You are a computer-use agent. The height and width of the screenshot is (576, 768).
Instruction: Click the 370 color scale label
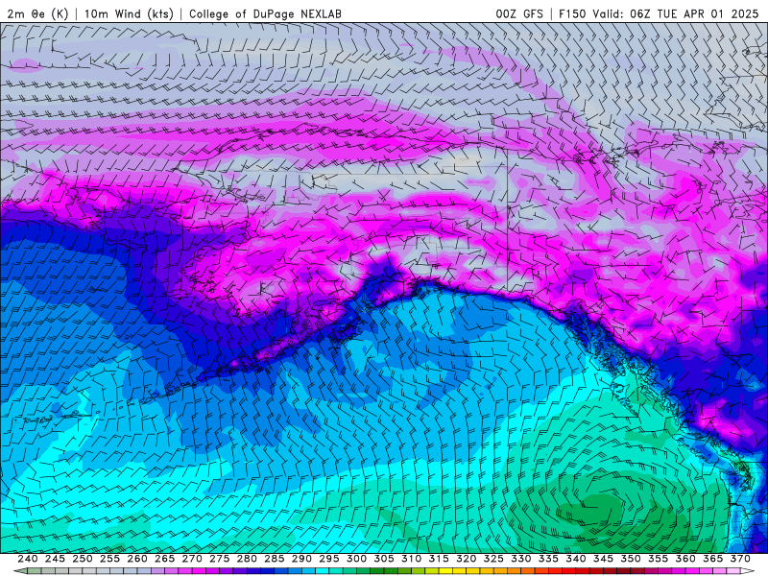click(x=740, y=559)
